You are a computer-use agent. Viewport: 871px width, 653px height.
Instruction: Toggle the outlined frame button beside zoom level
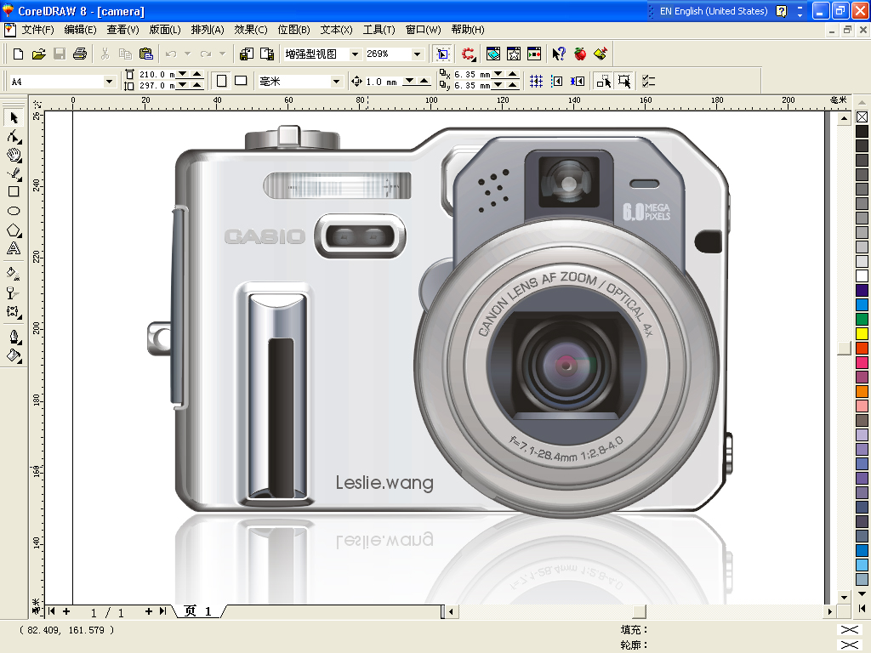point(442,54)
